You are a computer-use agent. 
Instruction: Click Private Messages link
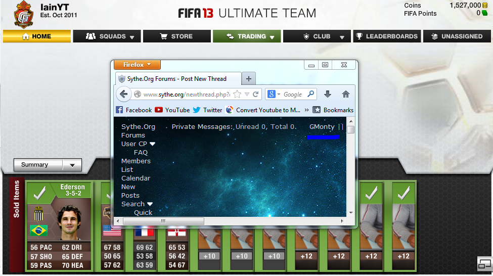[x=201, y=127]
